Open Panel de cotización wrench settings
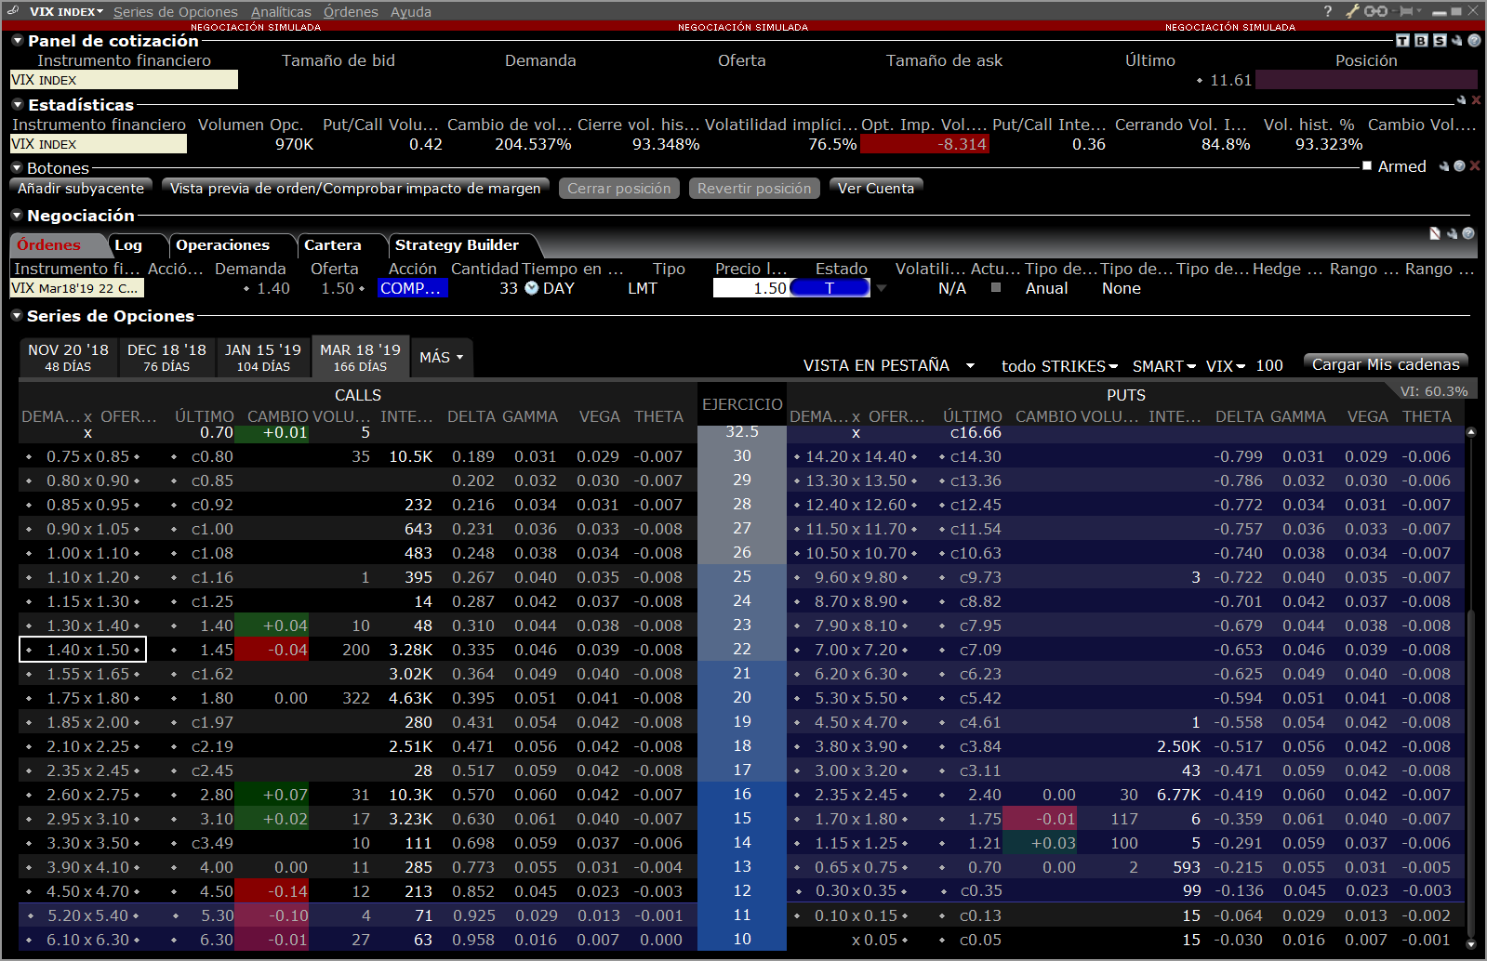This screenshot has width=1487, height=961. tap(1457, 41)
